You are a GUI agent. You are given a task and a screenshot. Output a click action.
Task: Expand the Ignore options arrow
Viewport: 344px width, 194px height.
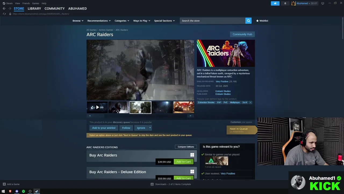(150, 128)
